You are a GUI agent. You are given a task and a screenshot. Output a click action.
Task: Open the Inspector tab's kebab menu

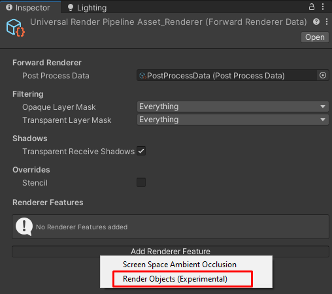pos(323,7)
